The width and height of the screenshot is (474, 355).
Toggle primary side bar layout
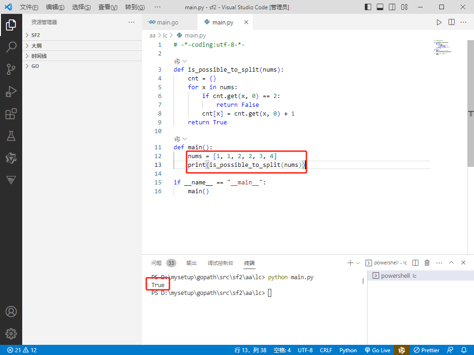(x=368, y=7)
